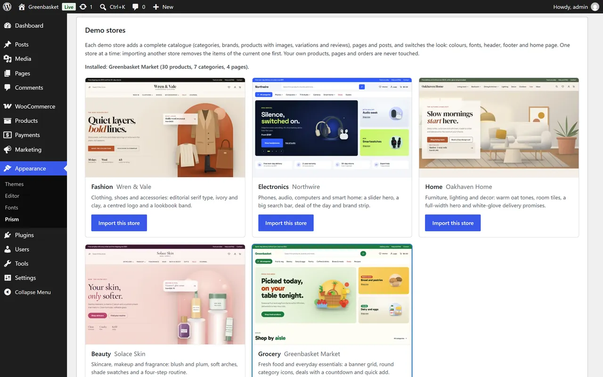
Task: Open the Greenbasket Market preview thumbnail
Action: point(332,295)
